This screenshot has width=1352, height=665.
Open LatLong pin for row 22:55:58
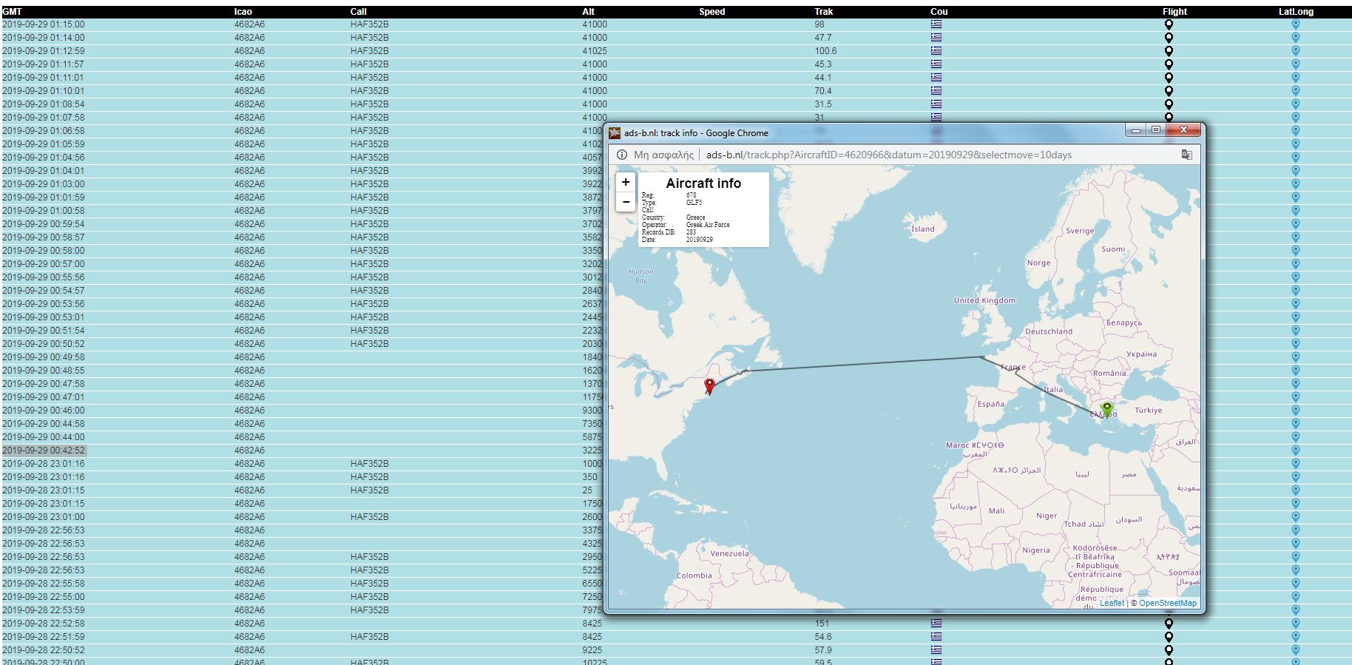(x=1296, y=584)
